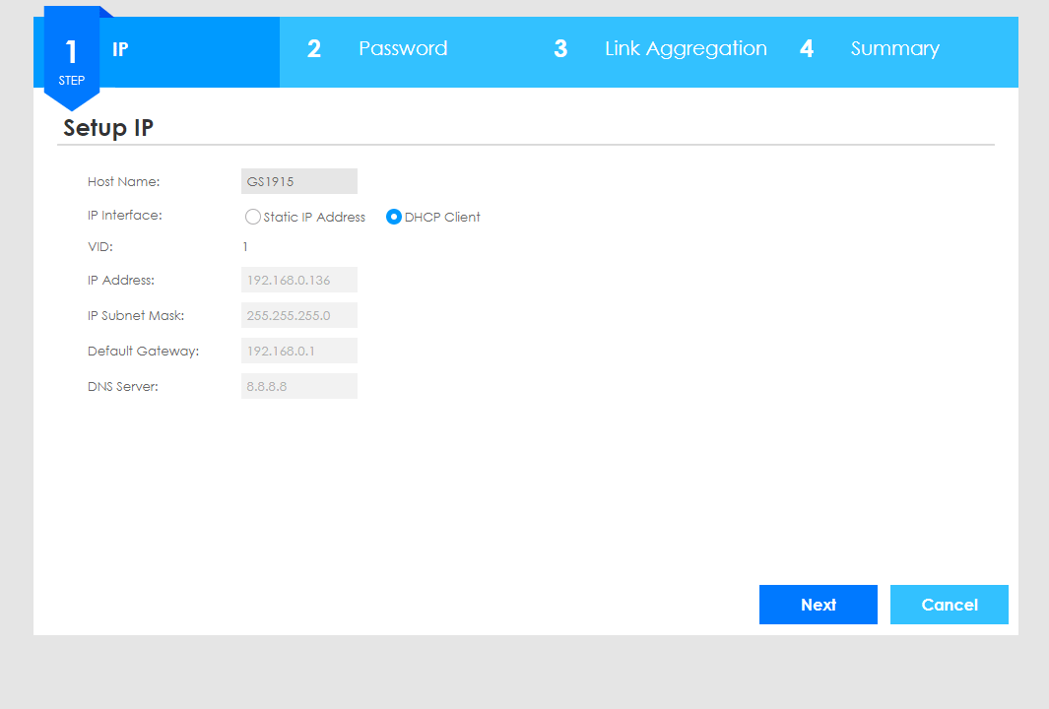
Task: Click the IP Address label
Action: [x=121, y=281]
